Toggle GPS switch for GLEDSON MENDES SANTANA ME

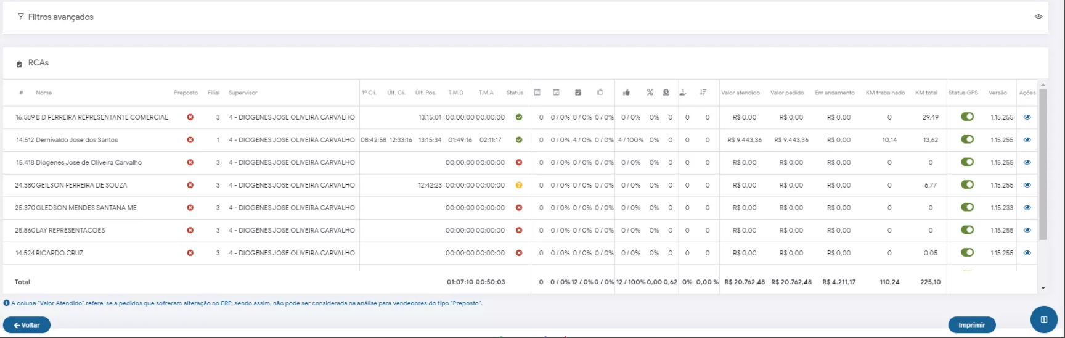click(x=967, y=207)
